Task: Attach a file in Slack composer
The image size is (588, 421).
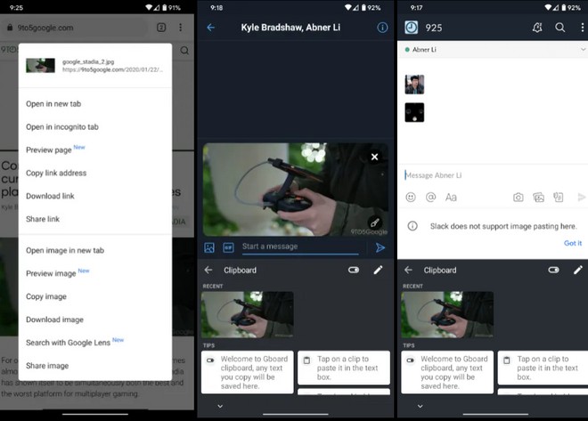Action: point(559,197)
